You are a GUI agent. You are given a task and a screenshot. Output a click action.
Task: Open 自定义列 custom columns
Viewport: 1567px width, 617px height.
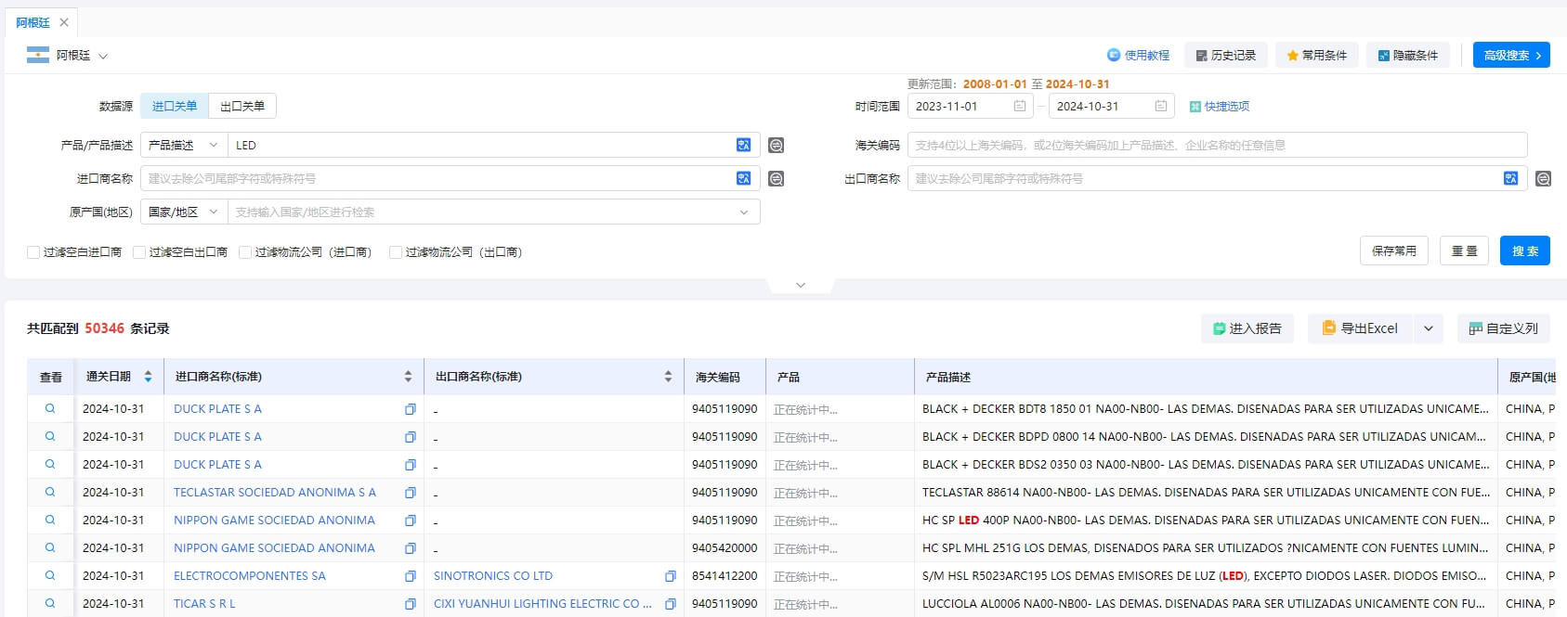pos(1504,328)
